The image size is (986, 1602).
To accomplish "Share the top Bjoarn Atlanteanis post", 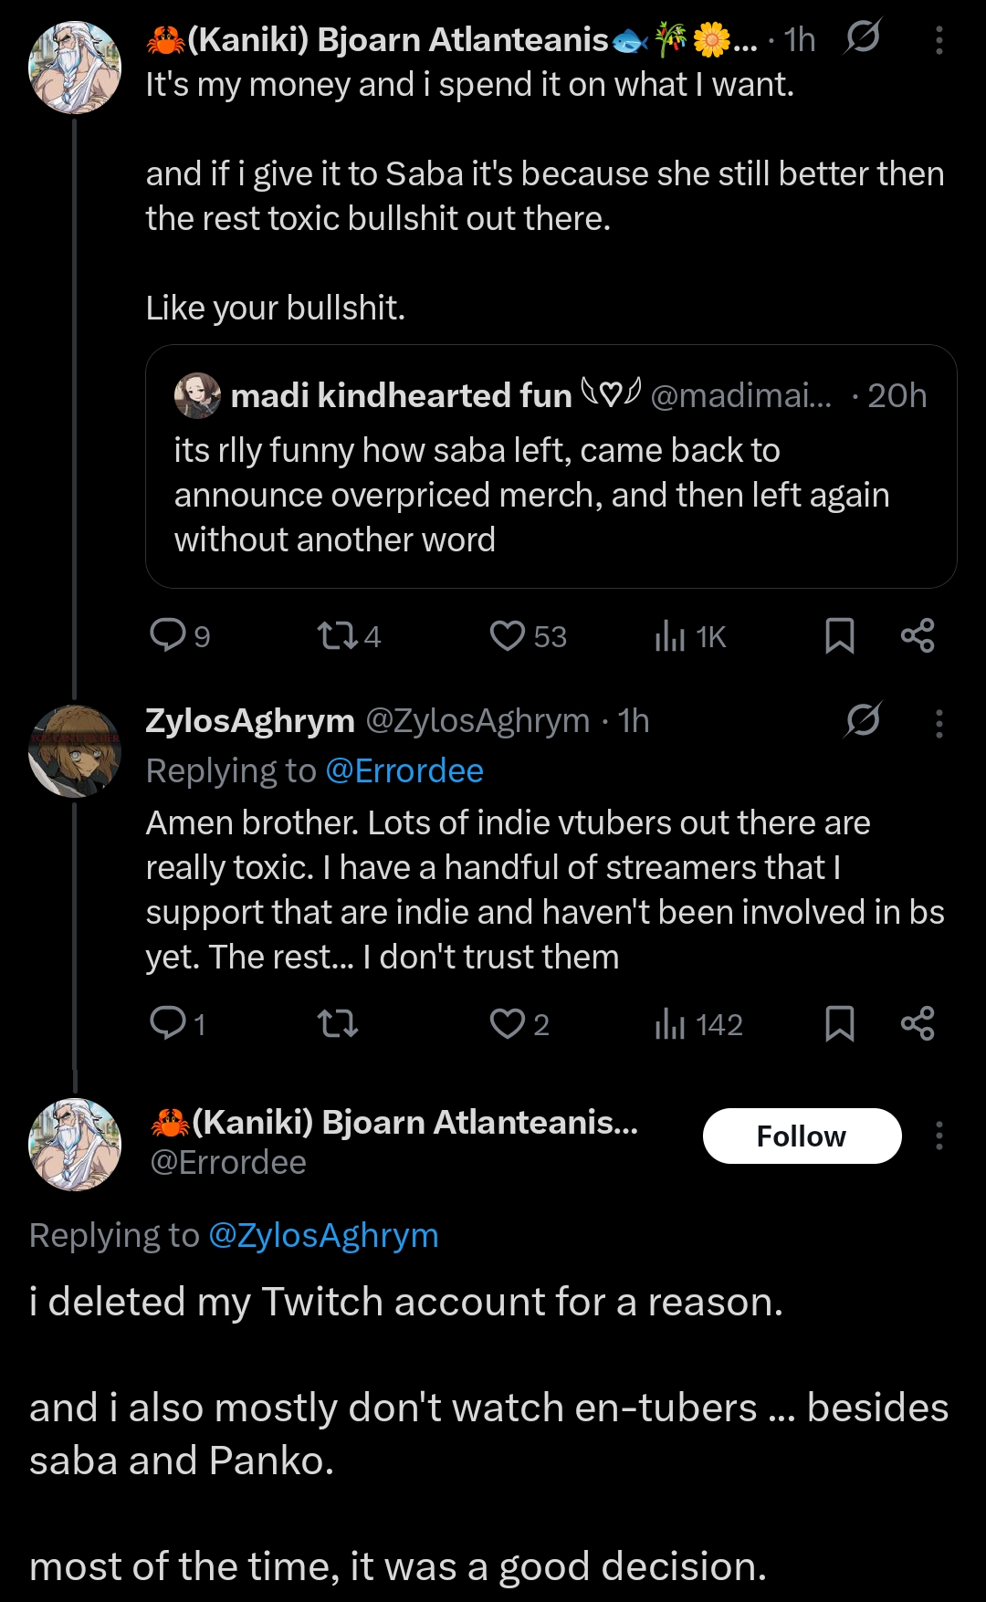I will click(x=917, y=635).
